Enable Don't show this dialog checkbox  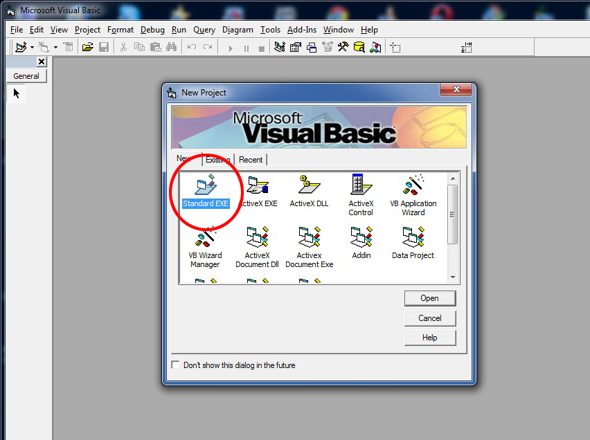pyautogui.click(x=175, y=365)
